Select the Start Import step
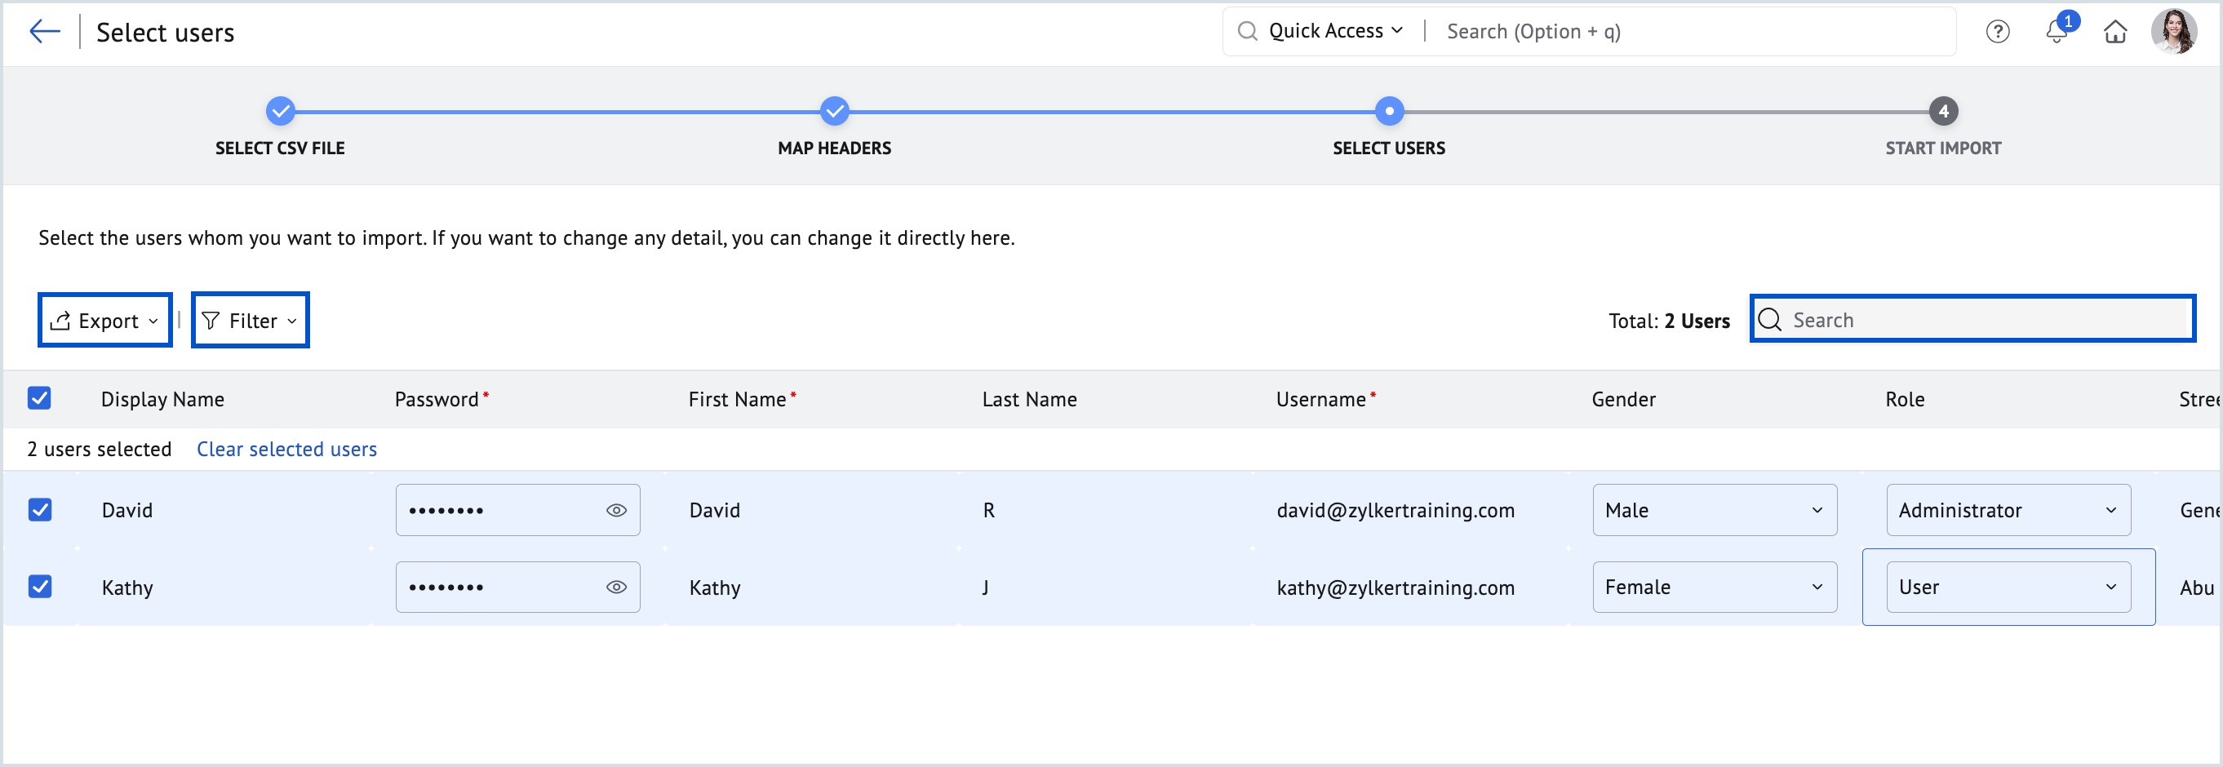Screen dimensions: 2223x767 [x=1943, y=110]
